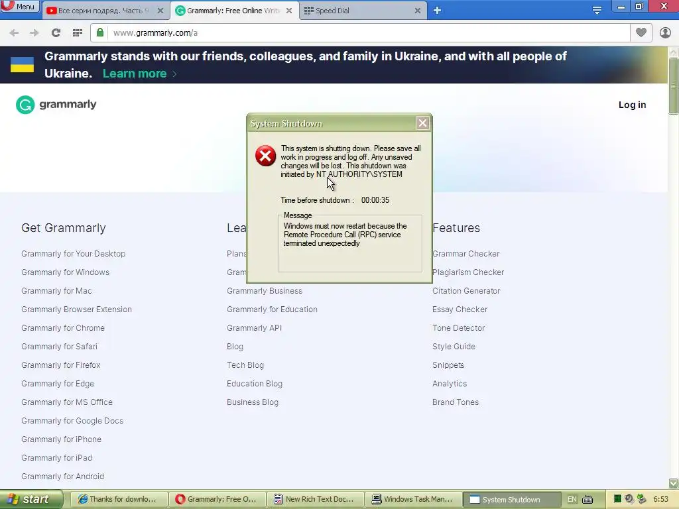Open Grammarly for MS Office link
The image size is (679, 509).
[x=67, y=402]
